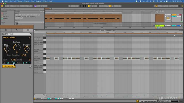This screenshot has width=184, height=103.
Task: Open the Rhythm generator dropdown
Action: tap(18, 34)
